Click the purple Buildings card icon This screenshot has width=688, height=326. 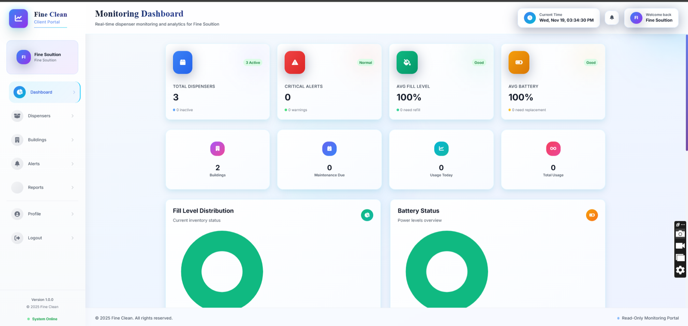(x=218, y=148)
